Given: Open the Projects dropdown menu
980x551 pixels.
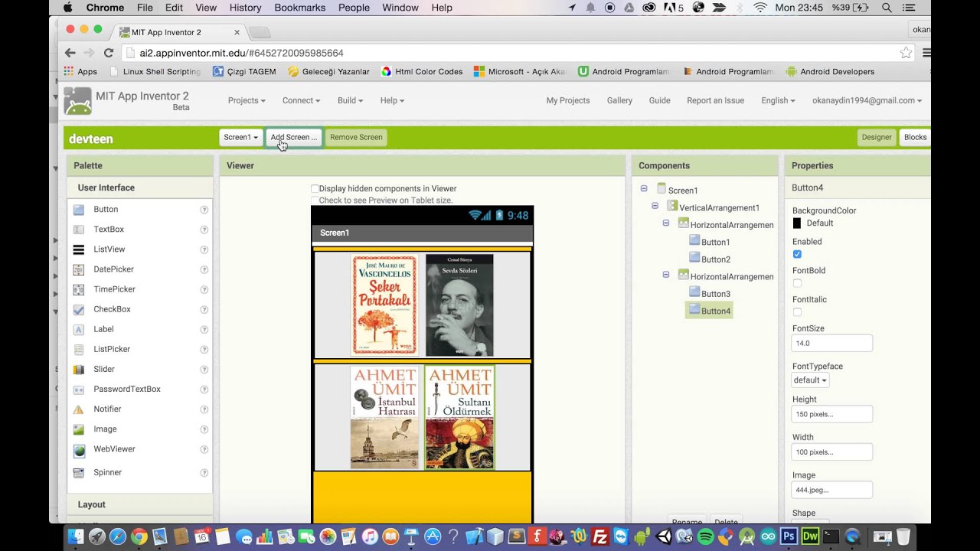Looking at the screenshot, I should point(247,100).
